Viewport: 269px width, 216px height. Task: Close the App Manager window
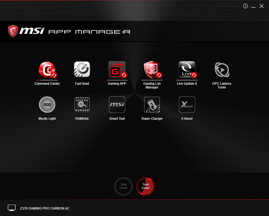262,6
